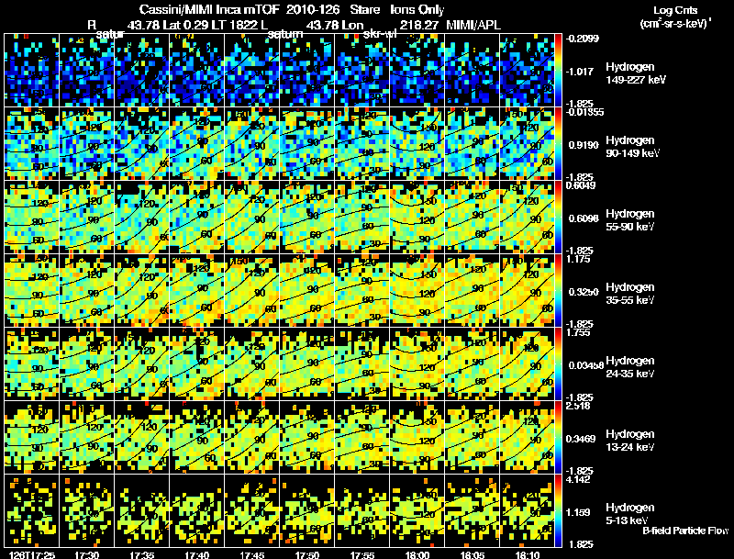The height and width of the screenshot is (559, 734).
Task: Select the 17:35 time axis label
Action: [142, 554]
